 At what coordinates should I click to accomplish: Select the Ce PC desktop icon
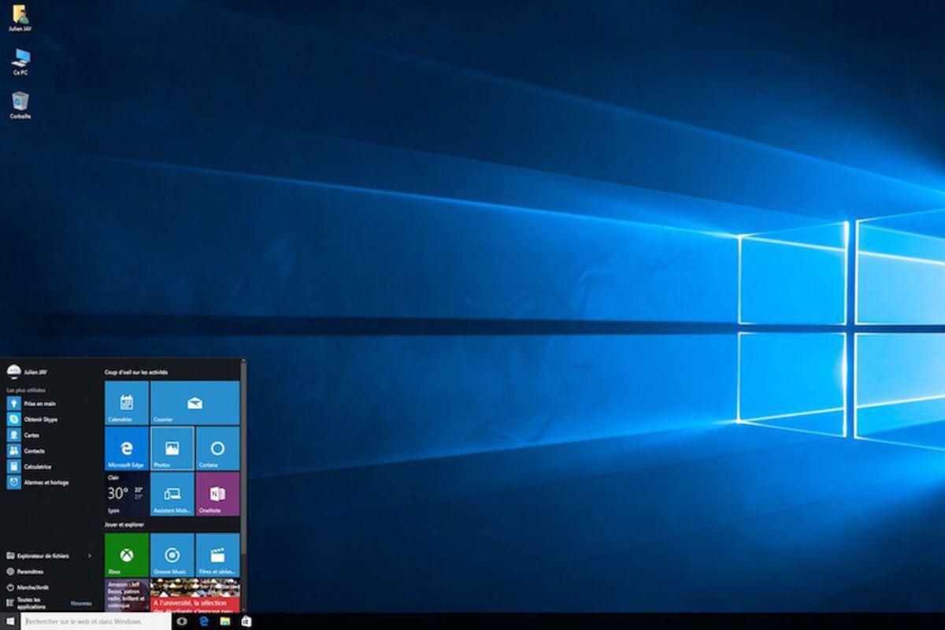click(x=20, y=61)
